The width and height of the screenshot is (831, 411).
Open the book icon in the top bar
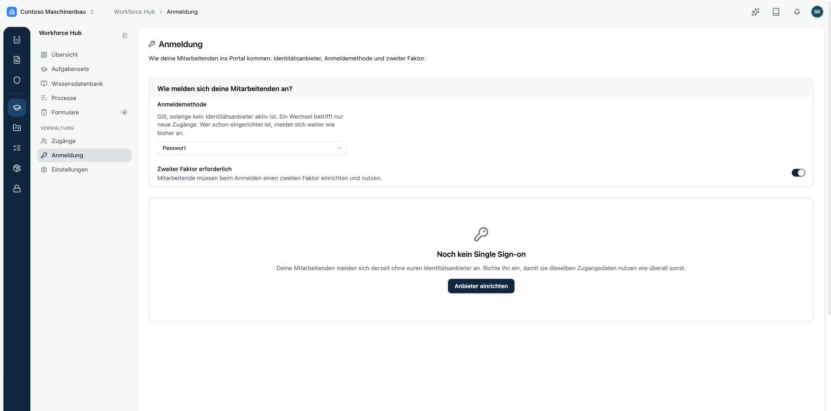(x=776, y=12)
